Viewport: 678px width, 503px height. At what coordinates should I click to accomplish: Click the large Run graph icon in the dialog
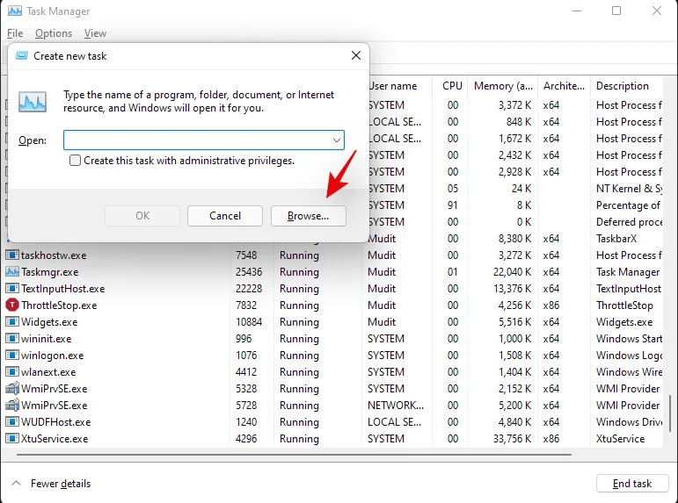point(33,102)
